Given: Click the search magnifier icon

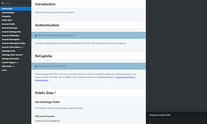Looking at the screenshot, I should [3, 3].
